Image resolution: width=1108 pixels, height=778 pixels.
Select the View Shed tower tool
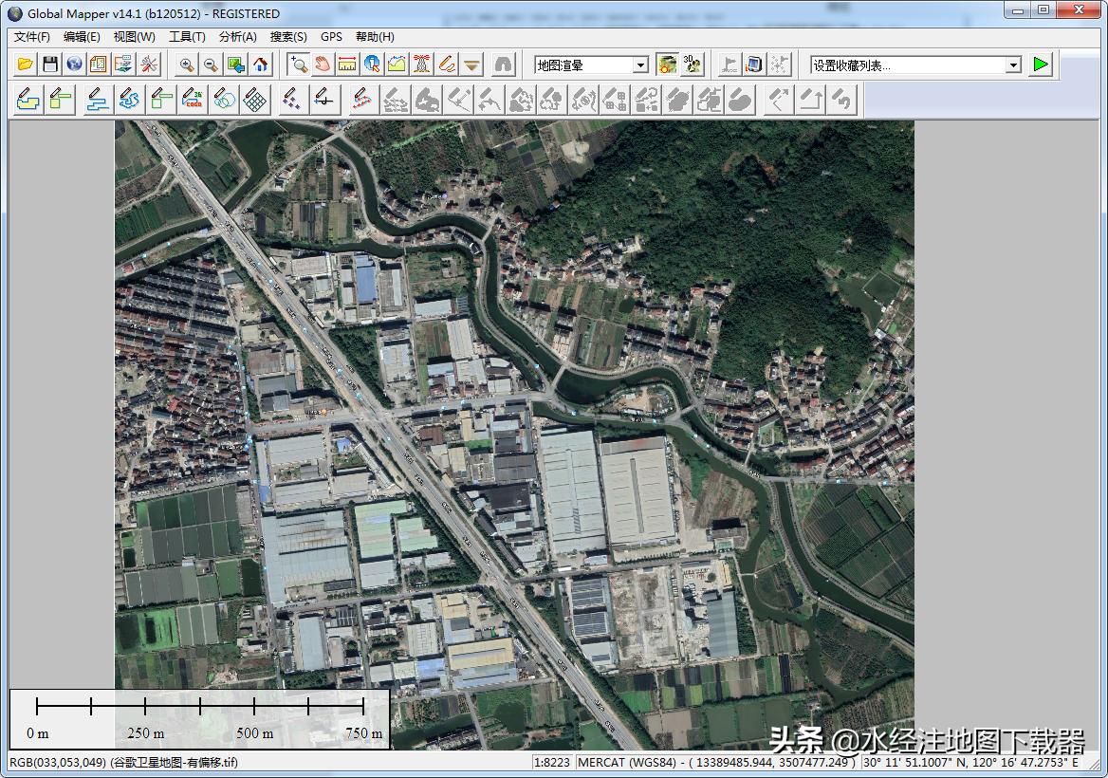(421, 65)
